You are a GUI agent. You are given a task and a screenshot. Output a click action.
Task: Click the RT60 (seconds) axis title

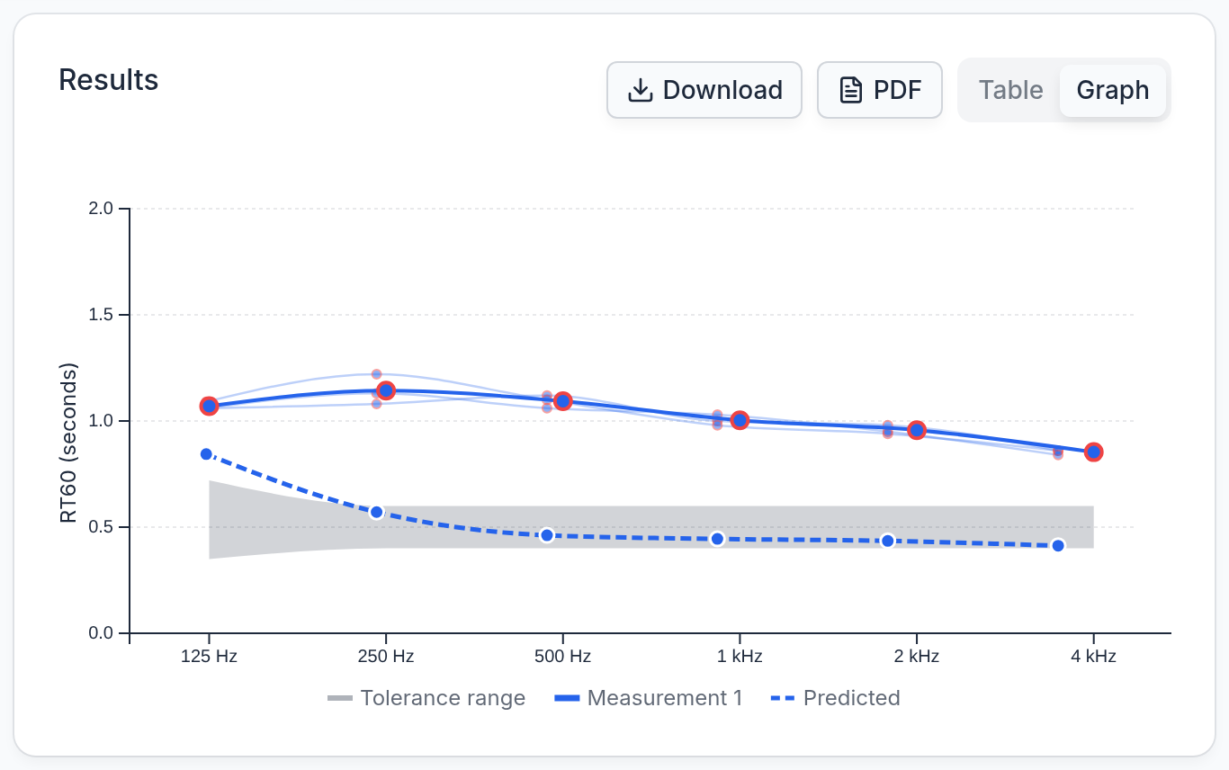coord(69,443)
